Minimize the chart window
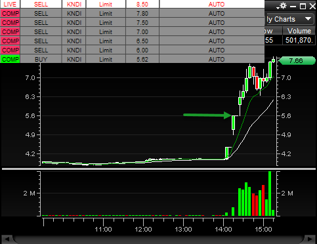The height and width of the screenshot is (244, 317). [x=293, y=7]
